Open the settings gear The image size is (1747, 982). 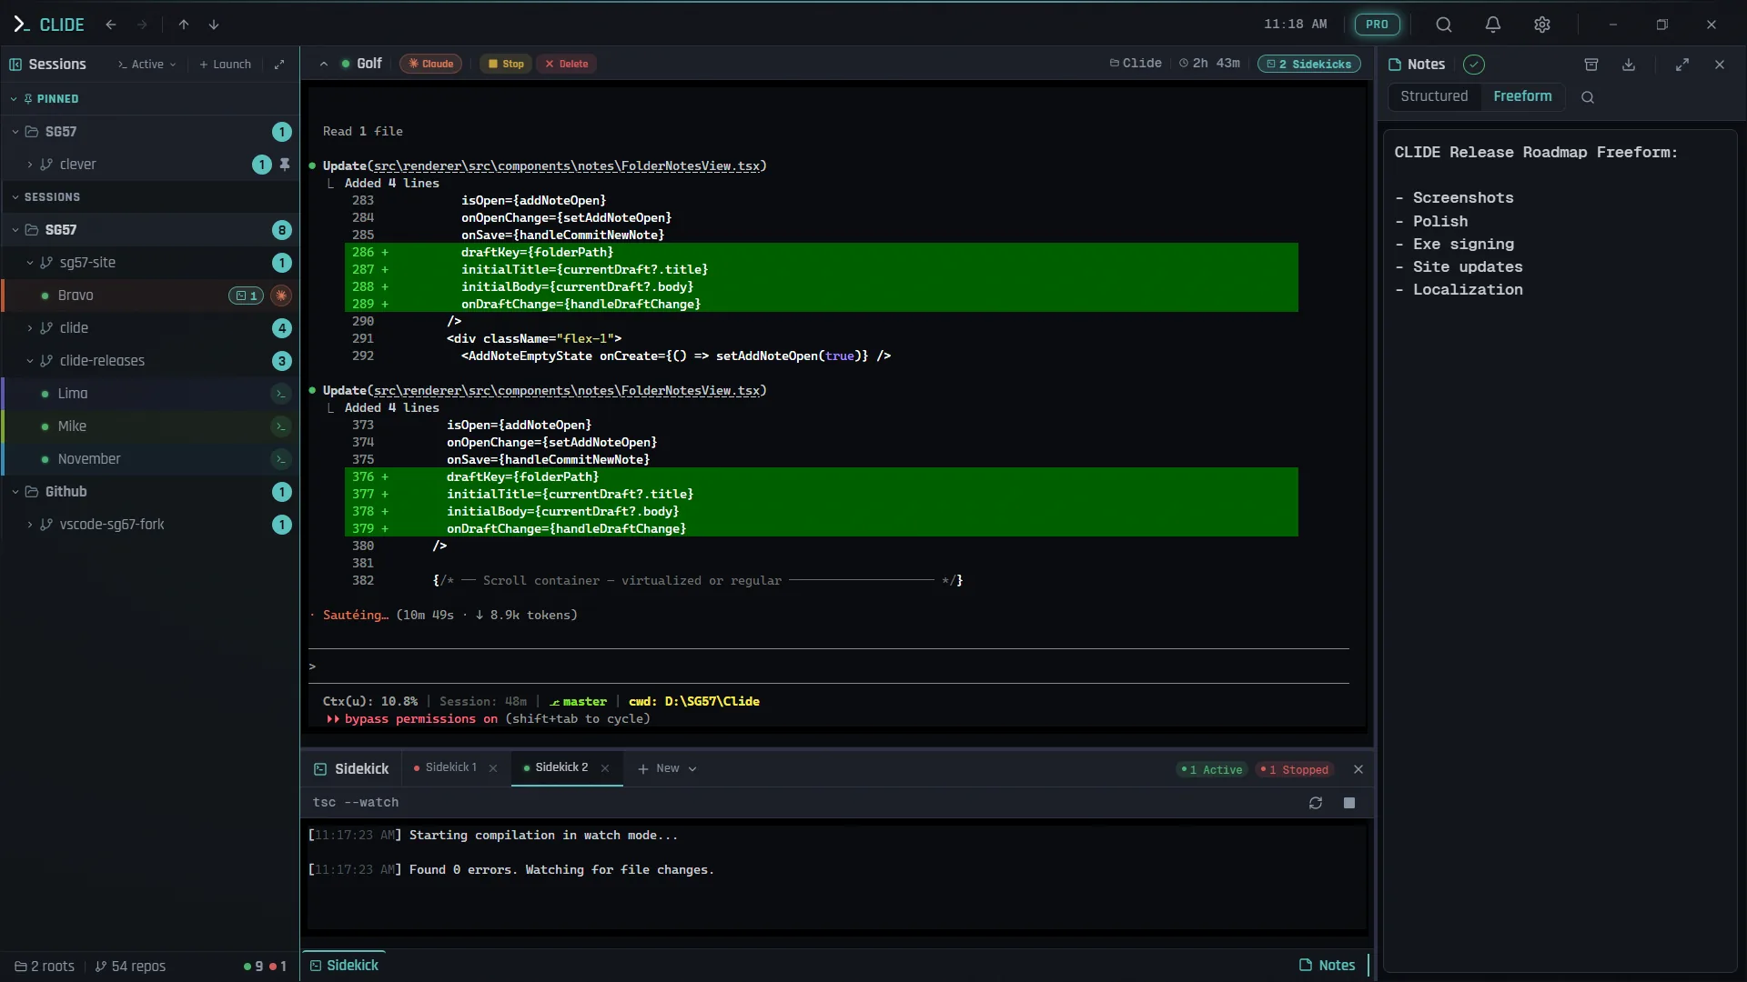1542,25
